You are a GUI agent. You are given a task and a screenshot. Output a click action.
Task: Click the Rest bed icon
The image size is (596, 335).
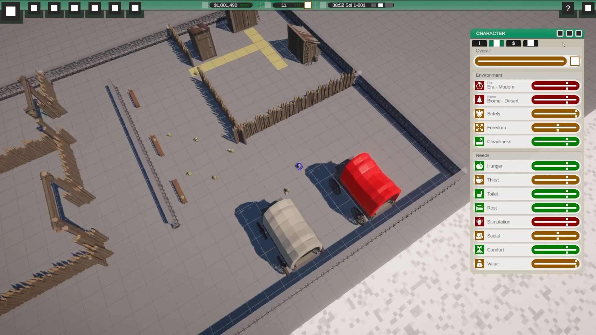pyautogui.click(x=480, y=208)
